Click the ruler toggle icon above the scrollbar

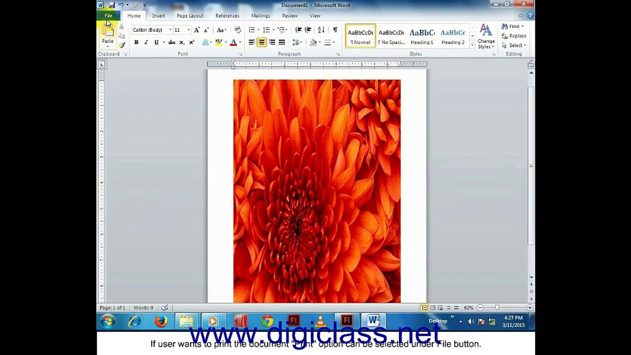[531, 65]
